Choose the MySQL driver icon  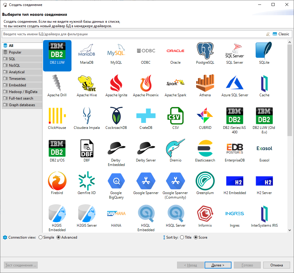[116, 51]
